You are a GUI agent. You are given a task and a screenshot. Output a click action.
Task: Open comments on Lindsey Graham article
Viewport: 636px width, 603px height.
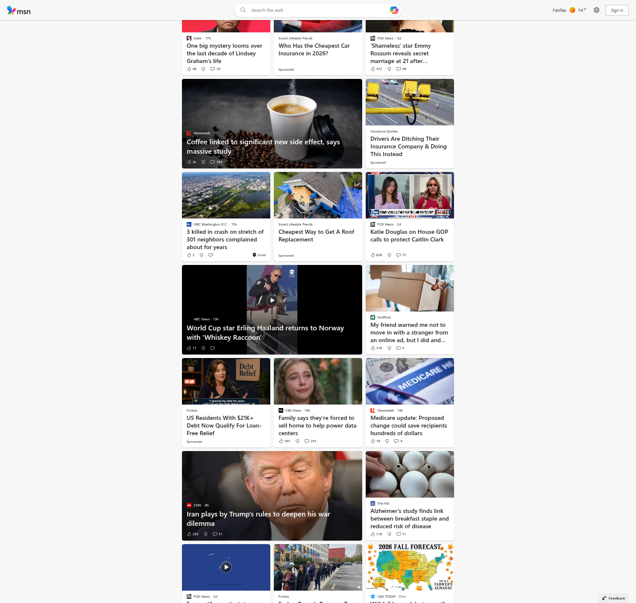click(x=216, y=69)
